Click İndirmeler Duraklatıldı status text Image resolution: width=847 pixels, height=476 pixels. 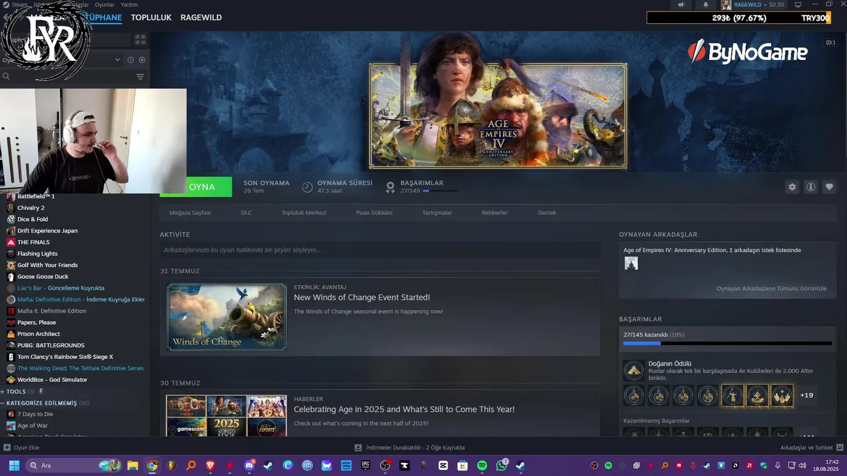(415, 448)
